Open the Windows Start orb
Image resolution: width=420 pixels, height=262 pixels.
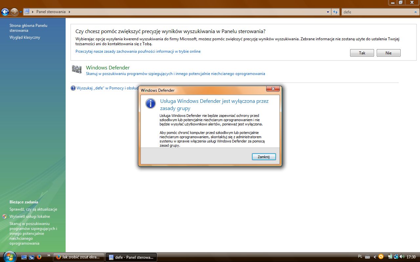point(9,256)
